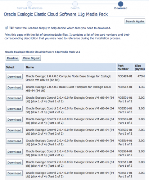Image resolution: width=149 pixels, height=180 pixels.
Task: Click the Download step circle
Action: pos(121,4)
